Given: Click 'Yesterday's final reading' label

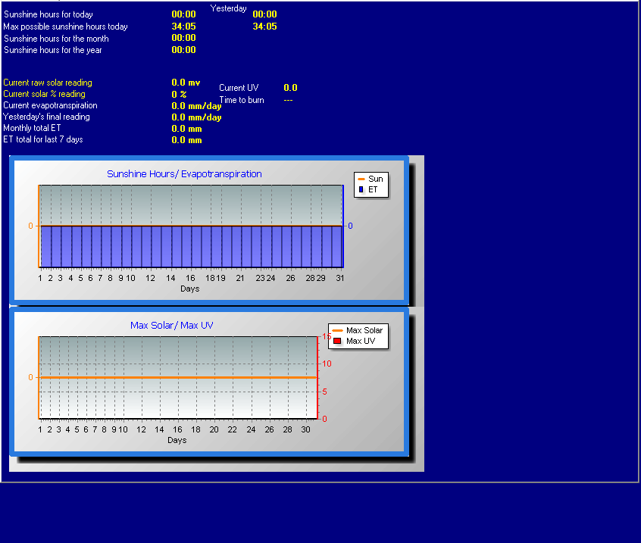Looking at the screenshot, I should (46, 117).
